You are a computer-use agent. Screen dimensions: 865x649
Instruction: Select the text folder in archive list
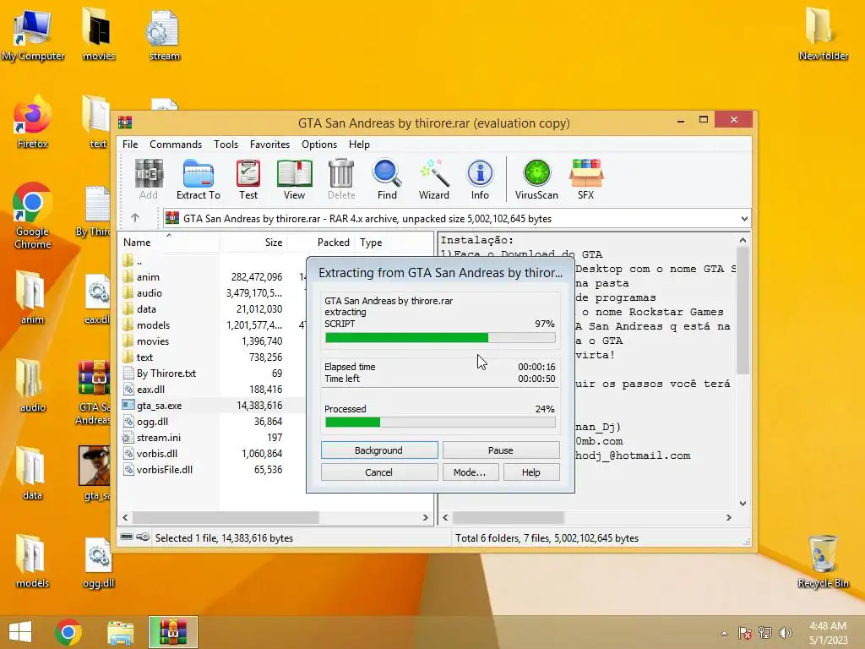click(144, 357)
